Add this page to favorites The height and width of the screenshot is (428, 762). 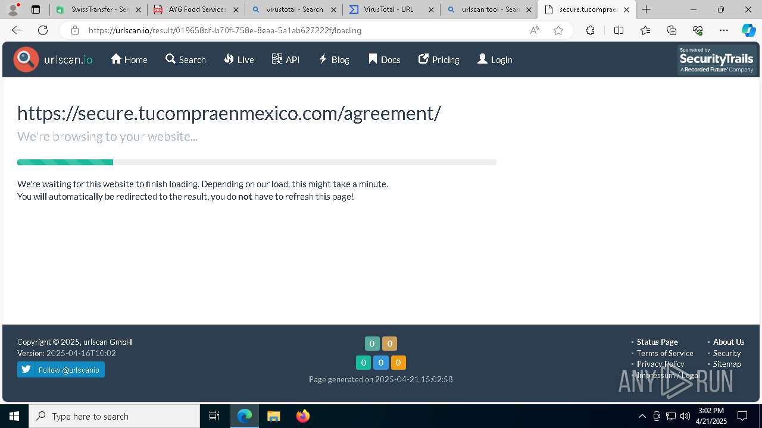tap(558, 30)
